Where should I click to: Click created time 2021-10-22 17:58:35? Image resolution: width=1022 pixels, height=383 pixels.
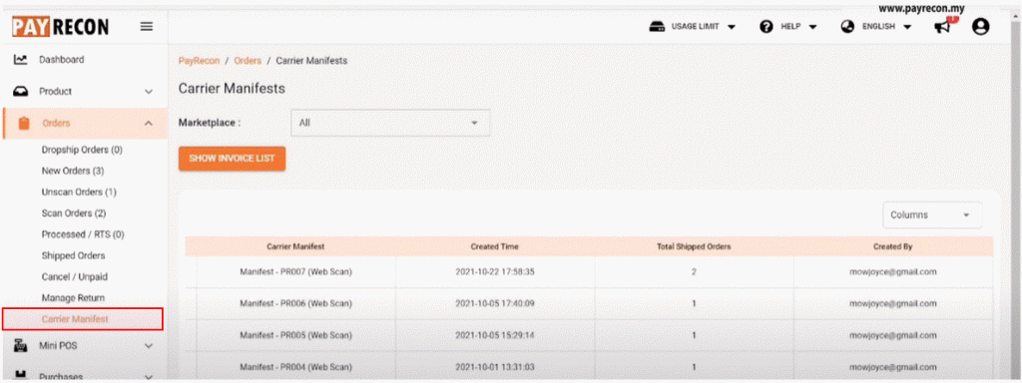(x=495, y=271)
